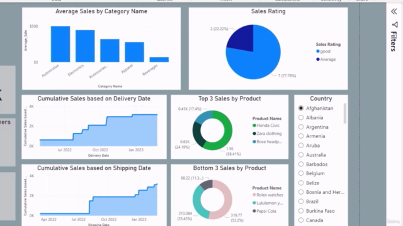Screen dimensions: 403x226
Task: Click the Zara clothing legend entry
Action: [267, 134]
